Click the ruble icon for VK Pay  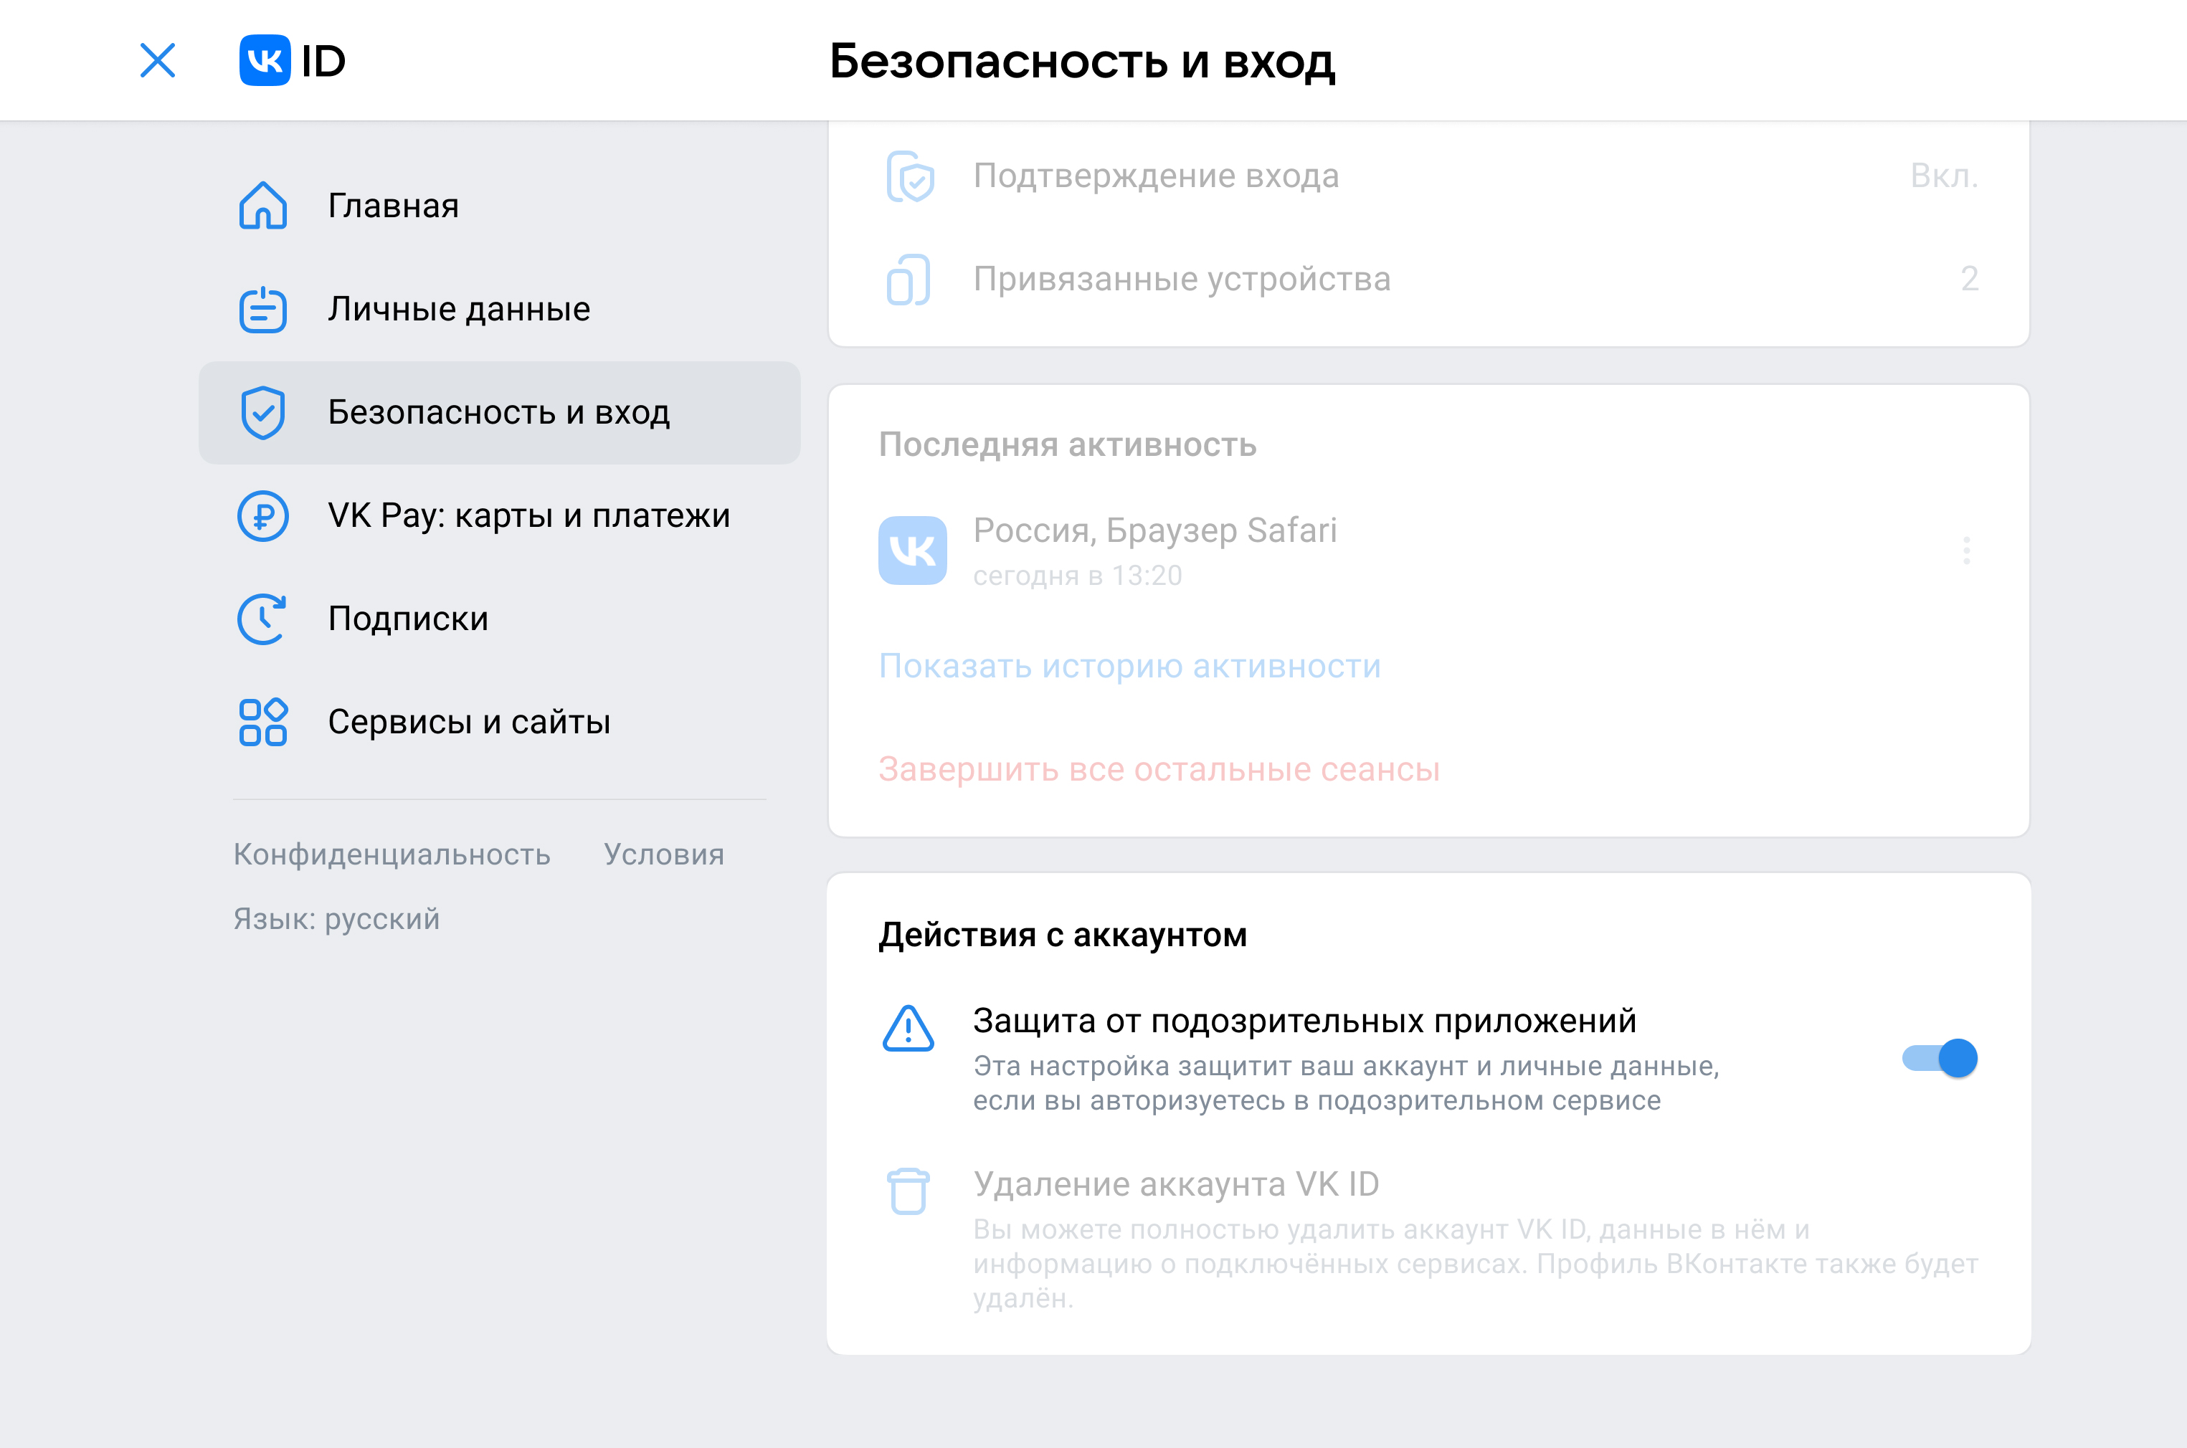point(263,515)
